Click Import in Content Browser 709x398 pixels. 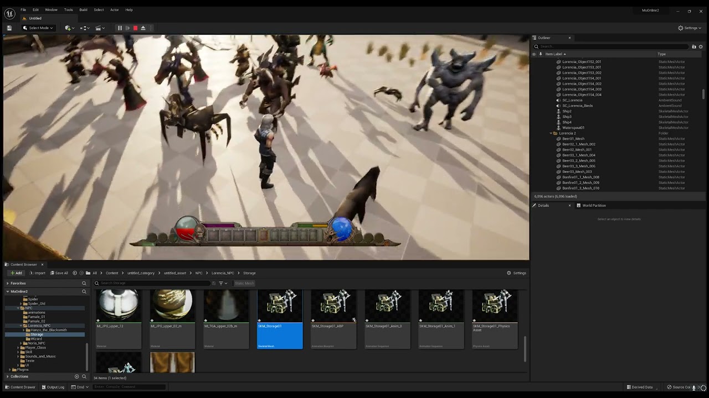(x=38, y=273)
